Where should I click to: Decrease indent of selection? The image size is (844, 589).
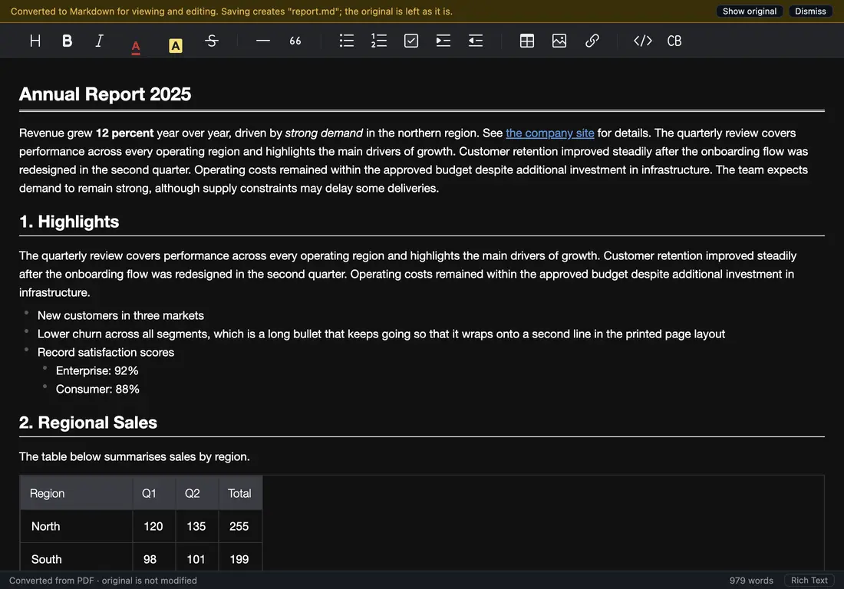[x=475, y=41]
